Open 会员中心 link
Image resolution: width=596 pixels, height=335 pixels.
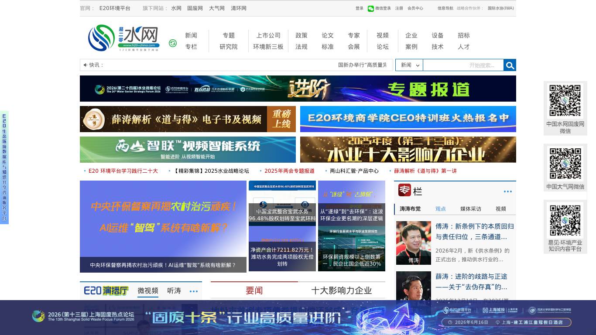click(415, 8)
